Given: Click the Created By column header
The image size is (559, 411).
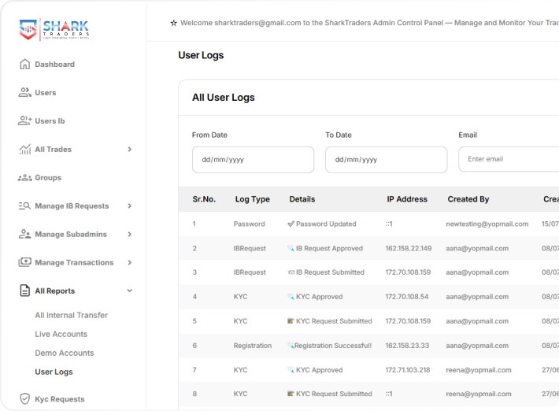Looking at the screenshot, I should click(x=468, y=199).
